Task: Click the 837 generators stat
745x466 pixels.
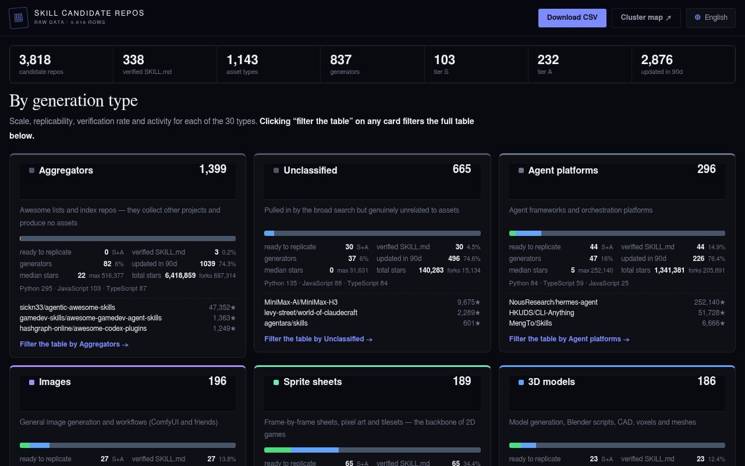Action: point(372,65)
